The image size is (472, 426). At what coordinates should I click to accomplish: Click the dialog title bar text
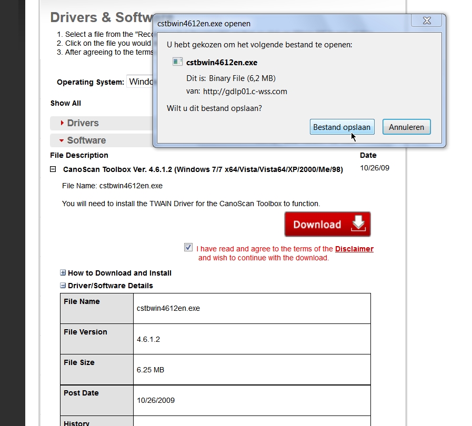pos(204,24)
